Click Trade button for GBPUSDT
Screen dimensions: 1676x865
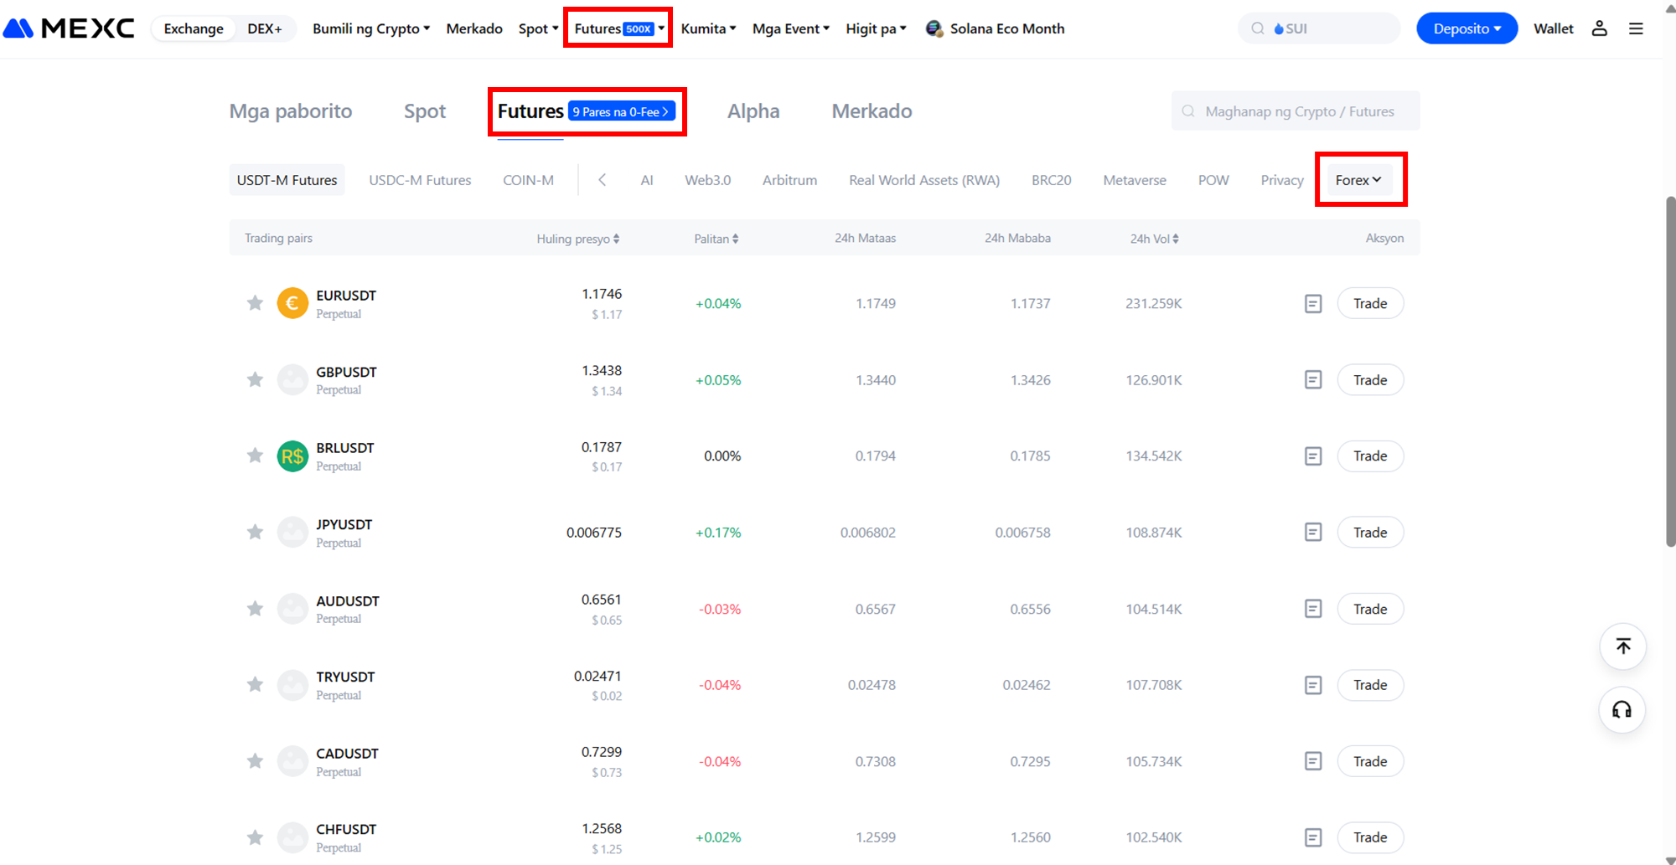pos(1369,380)
